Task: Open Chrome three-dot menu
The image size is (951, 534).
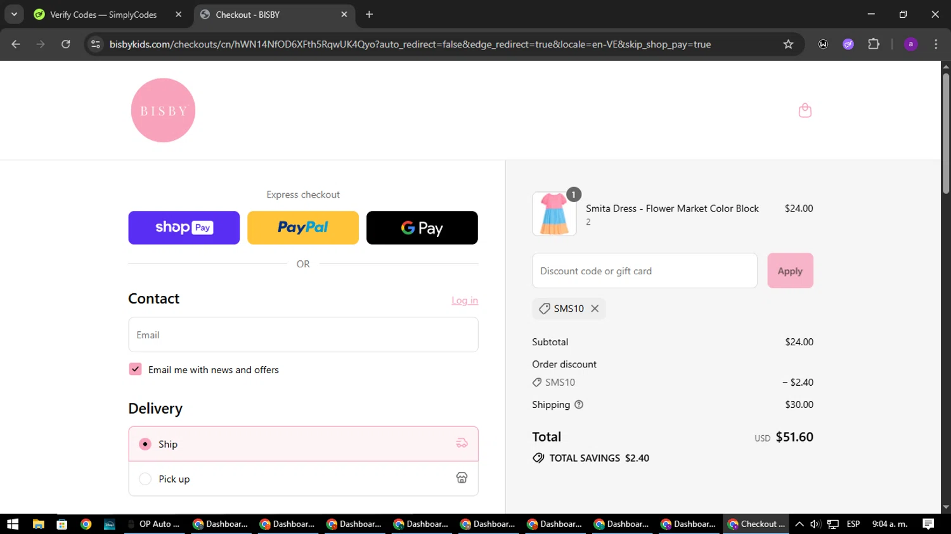Action: pos(936,44)
